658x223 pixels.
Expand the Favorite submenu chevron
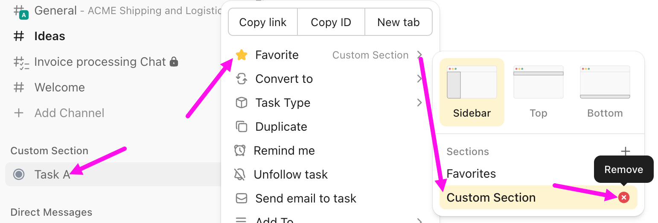pyautogui.click(x=419, y=55)
